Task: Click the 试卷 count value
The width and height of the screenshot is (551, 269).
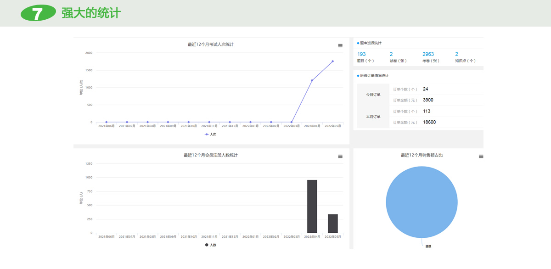Action: click(391, 54)
